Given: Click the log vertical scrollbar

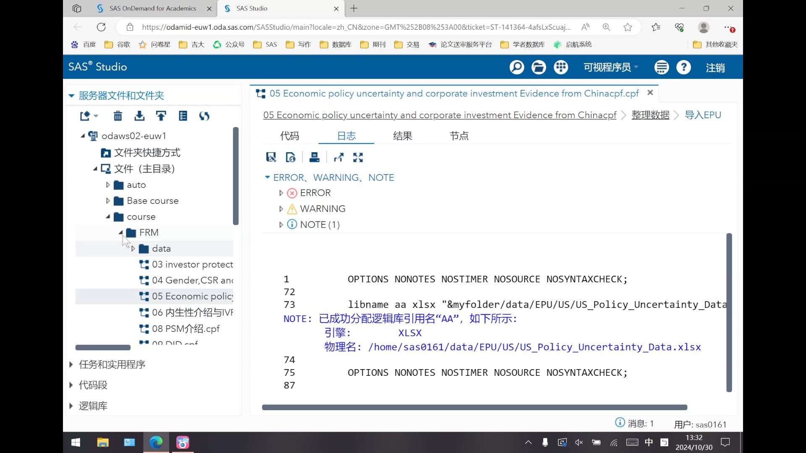Looking at the screenshot, I should [x=729, y=312].
